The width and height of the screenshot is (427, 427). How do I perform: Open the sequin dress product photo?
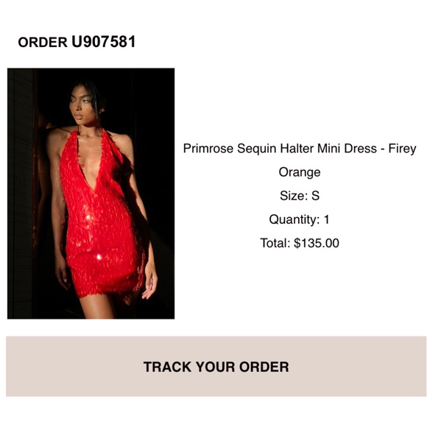[91, 194]
